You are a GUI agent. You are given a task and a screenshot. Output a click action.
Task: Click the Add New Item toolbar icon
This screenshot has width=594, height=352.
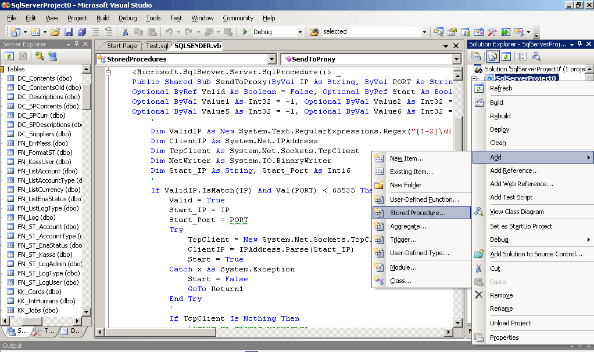35,32
